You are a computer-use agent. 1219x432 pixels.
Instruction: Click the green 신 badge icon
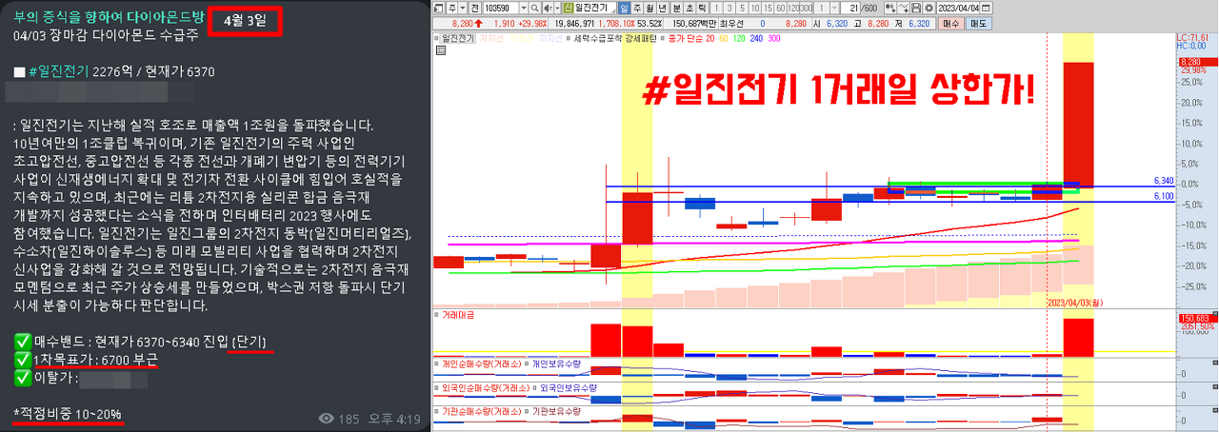569,8
